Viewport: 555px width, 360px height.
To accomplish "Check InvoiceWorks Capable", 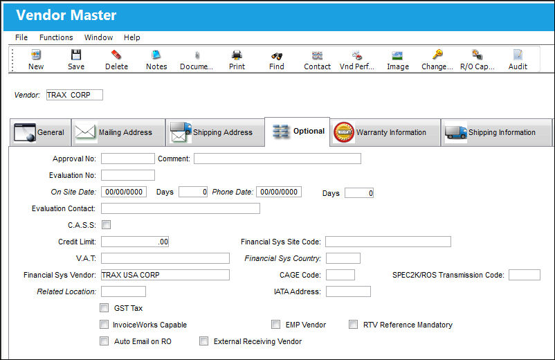I will [104, 325].
